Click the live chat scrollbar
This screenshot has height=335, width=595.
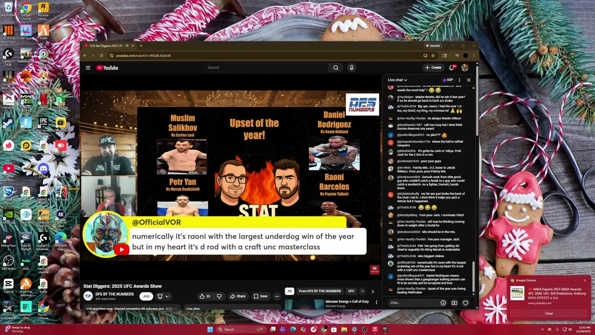pyautogui.click(x=474, y=277)
